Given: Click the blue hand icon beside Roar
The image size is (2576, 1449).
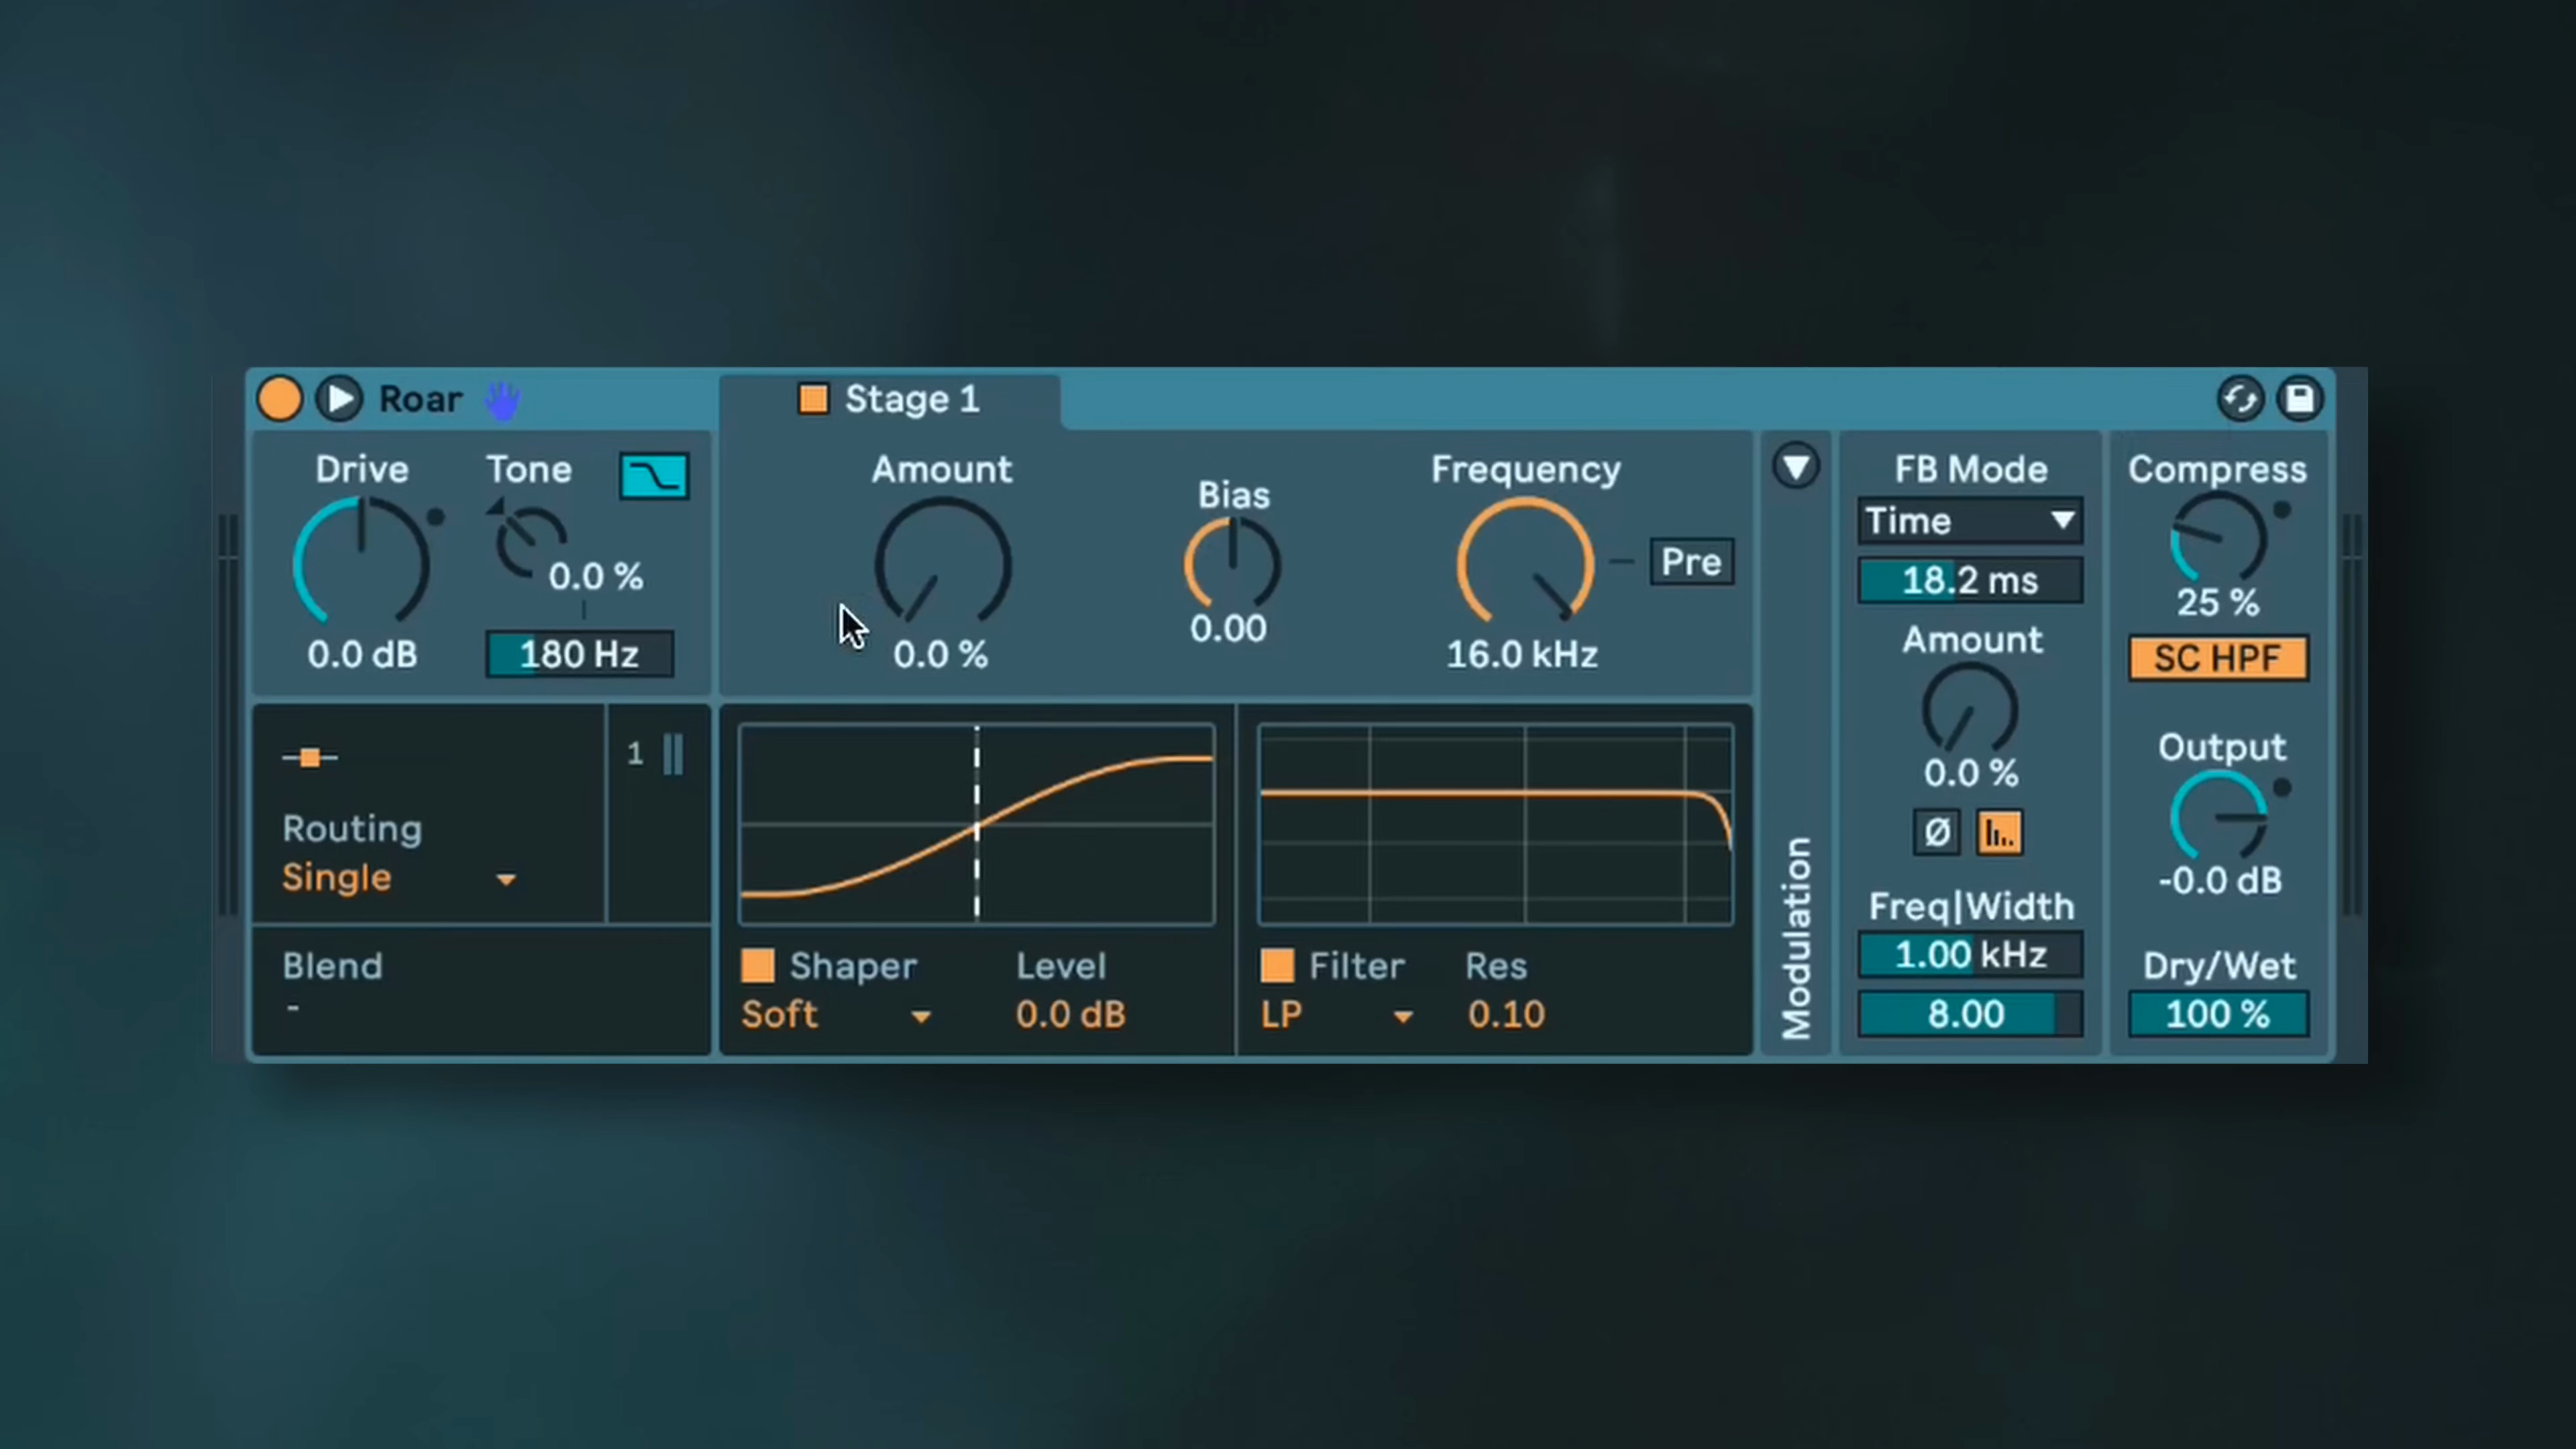Looking at the screenshot, I should point(502,400).
